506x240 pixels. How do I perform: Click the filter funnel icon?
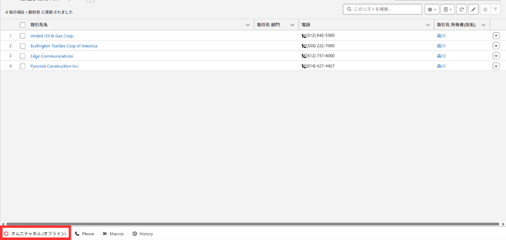[x=495, y=9]
